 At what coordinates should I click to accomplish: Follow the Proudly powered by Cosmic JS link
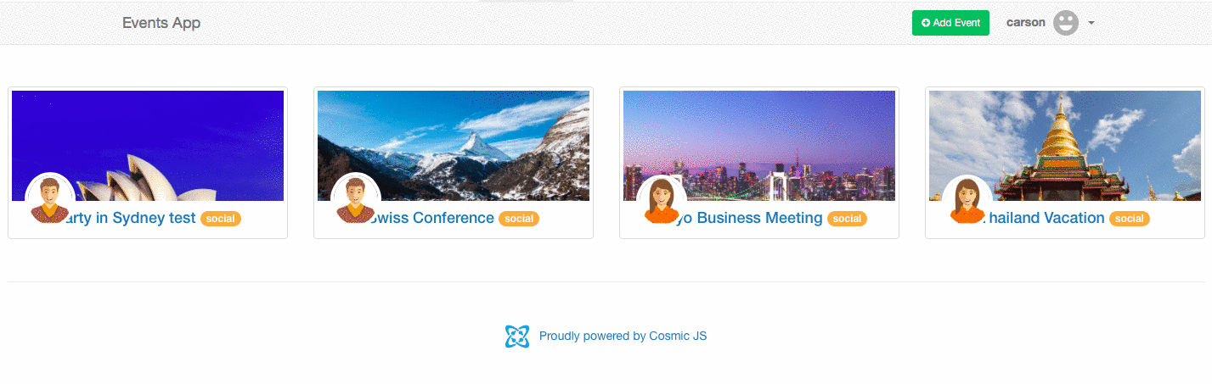point(623,336)
